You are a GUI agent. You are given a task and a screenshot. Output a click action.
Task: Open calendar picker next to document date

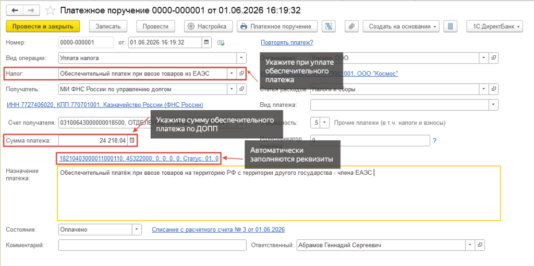coord(206,43)
